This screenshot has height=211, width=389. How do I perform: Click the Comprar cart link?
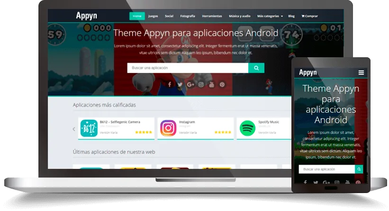pos(309,16)
